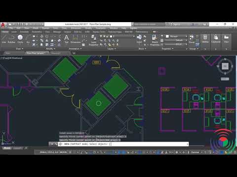Select the Line tool
237x177 pixels.
[x=4, y=39]
